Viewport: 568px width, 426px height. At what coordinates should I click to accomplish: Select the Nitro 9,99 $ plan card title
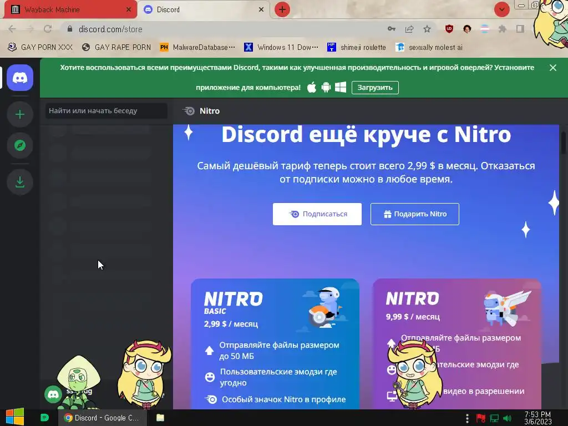pos(412,299)
